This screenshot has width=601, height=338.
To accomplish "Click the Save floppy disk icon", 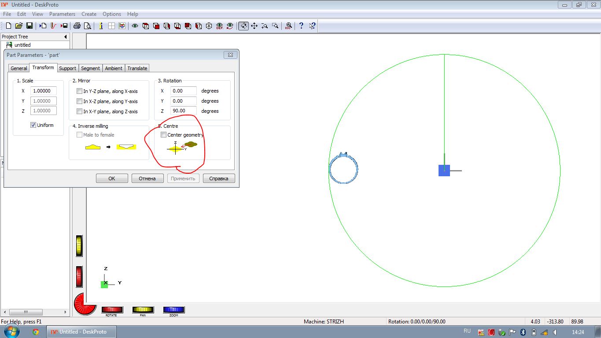I will [x=29, y=26].
